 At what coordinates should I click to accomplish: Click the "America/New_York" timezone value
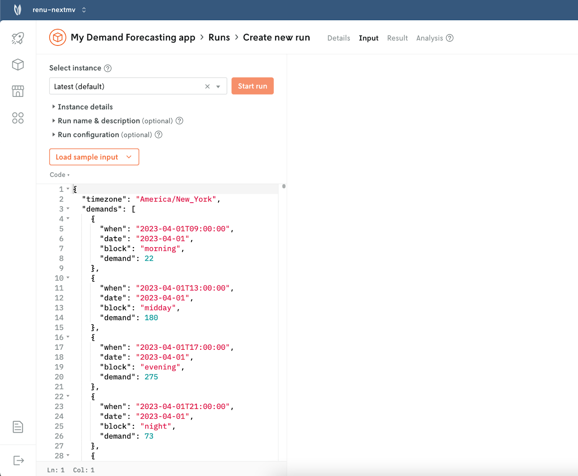pos(176,199)
